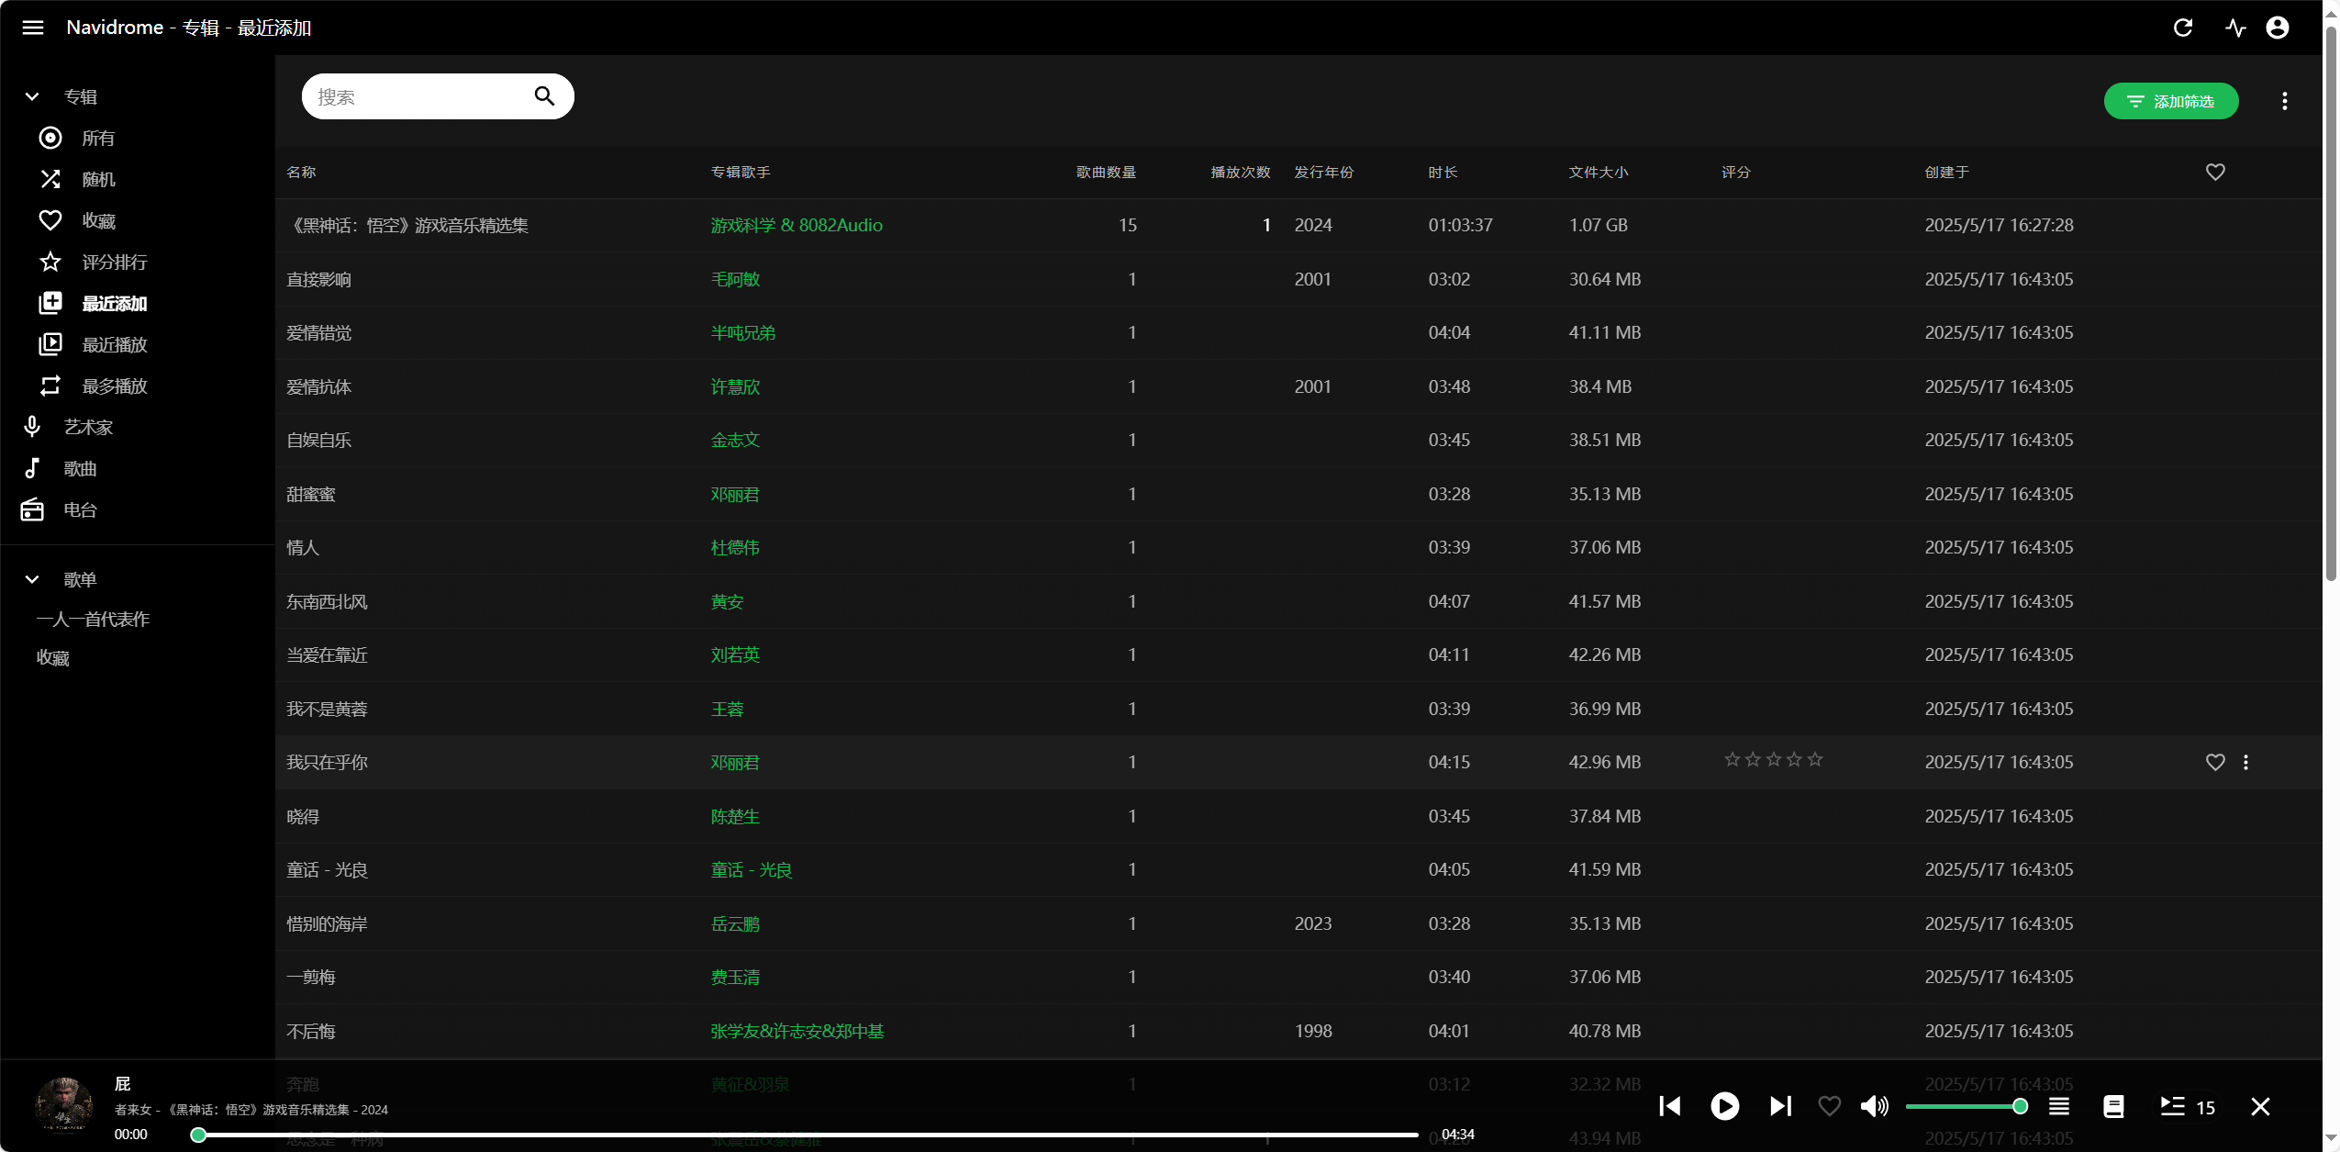This screenshot has width=2340, height=1152.
Task: Adjust the volume slider in player bar
Action: (x=1964, y=1106)
